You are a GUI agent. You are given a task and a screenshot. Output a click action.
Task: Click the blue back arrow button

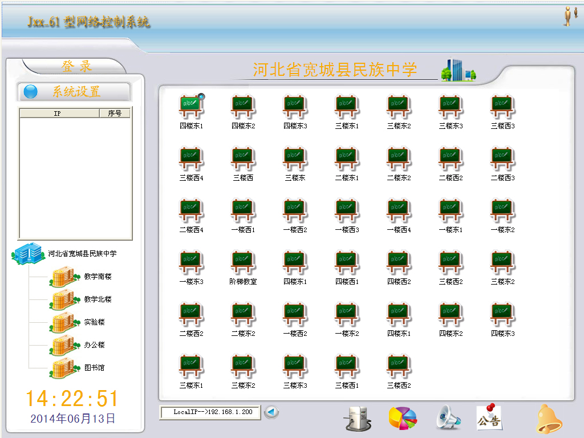coord(271,412)
